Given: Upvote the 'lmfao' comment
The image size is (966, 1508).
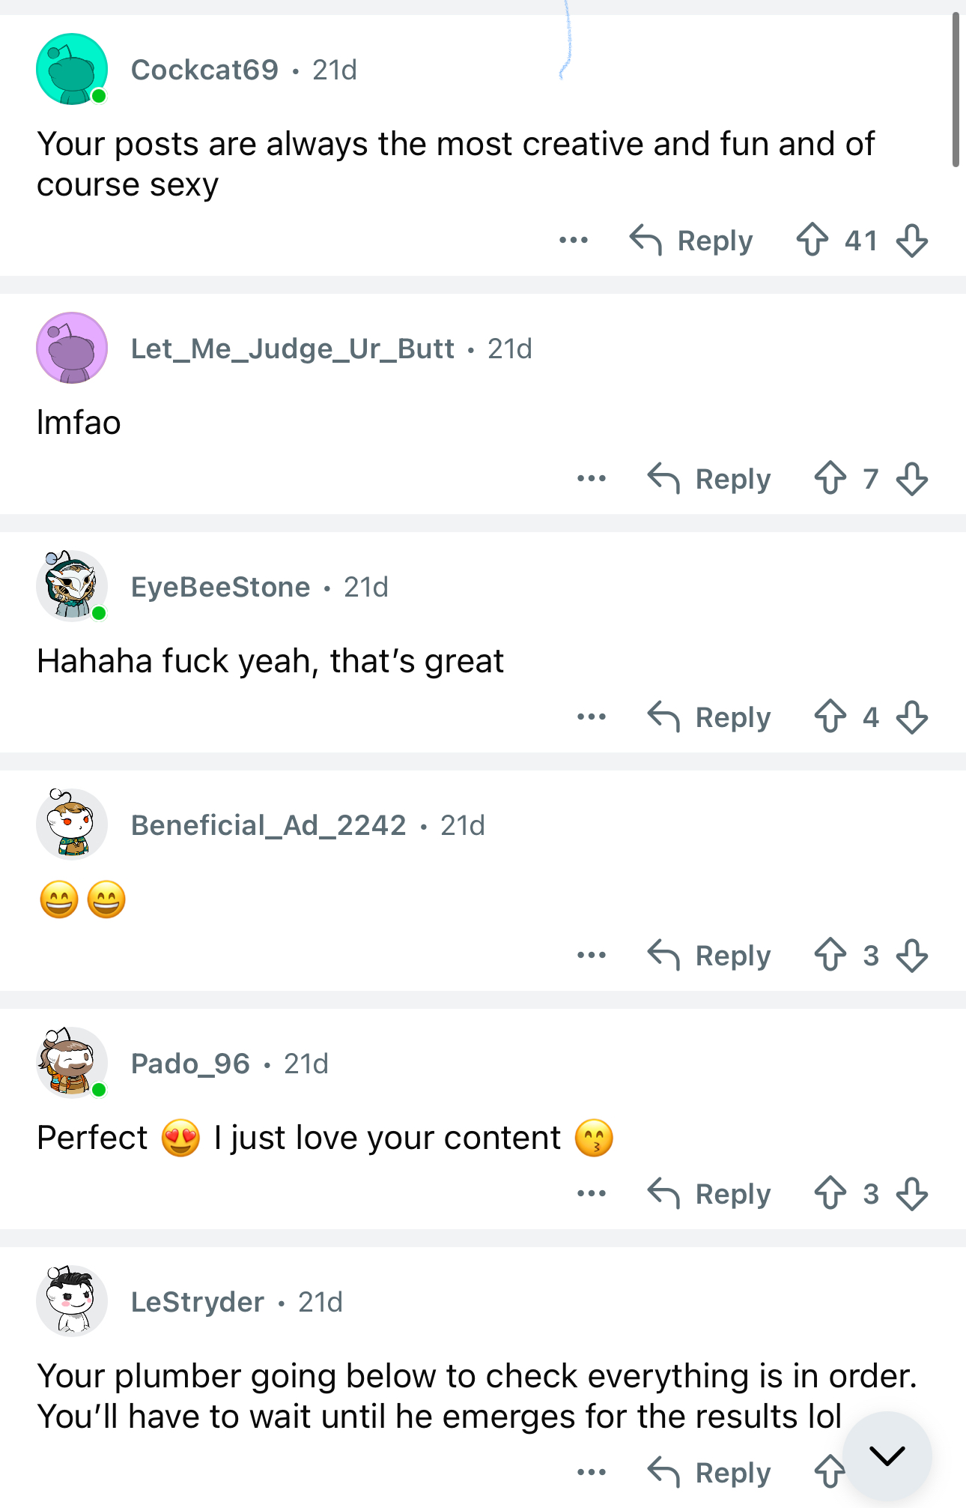Looking at the screenshot, I should (x=830, y=478).
